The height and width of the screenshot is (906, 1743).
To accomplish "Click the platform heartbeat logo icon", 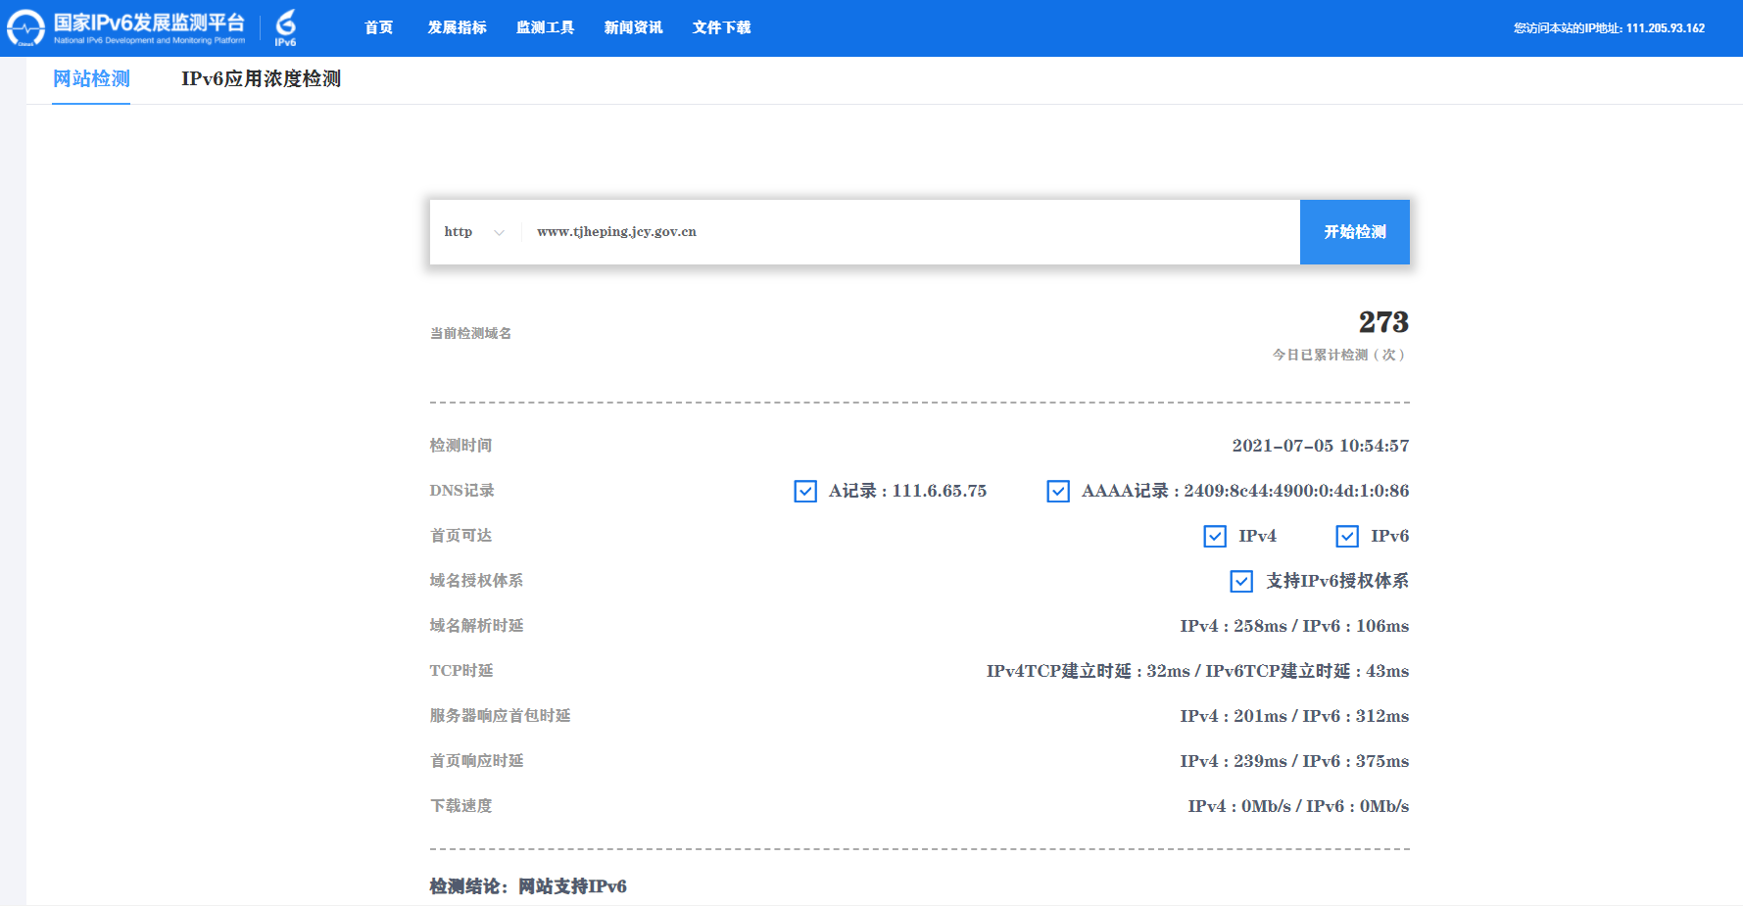I will click(x=25, y=28).
